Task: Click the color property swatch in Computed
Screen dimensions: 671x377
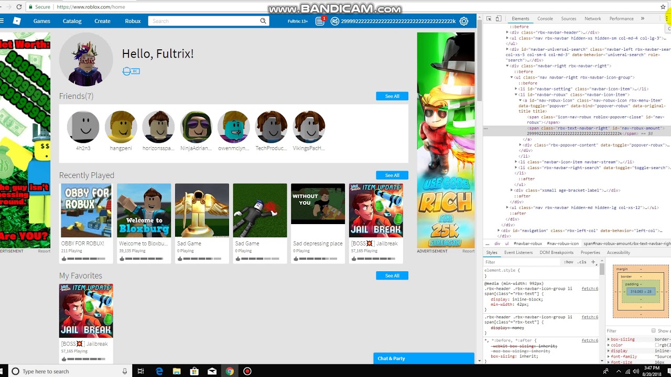Action: [657, 345]
